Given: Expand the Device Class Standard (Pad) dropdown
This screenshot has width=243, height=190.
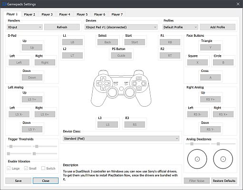Looking at the screenshot, I should tap(121, 139).
